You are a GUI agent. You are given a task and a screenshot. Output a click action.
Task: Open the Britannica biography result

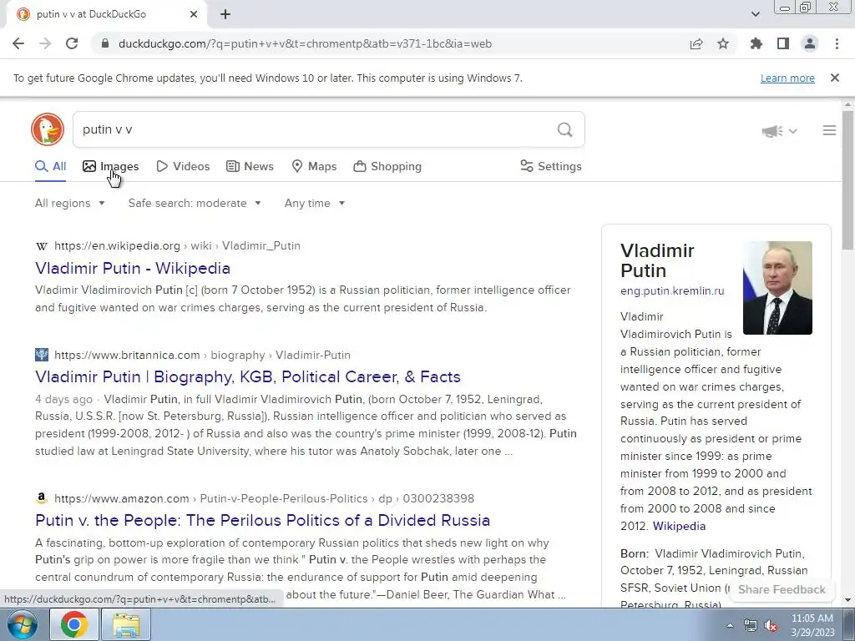248,376
